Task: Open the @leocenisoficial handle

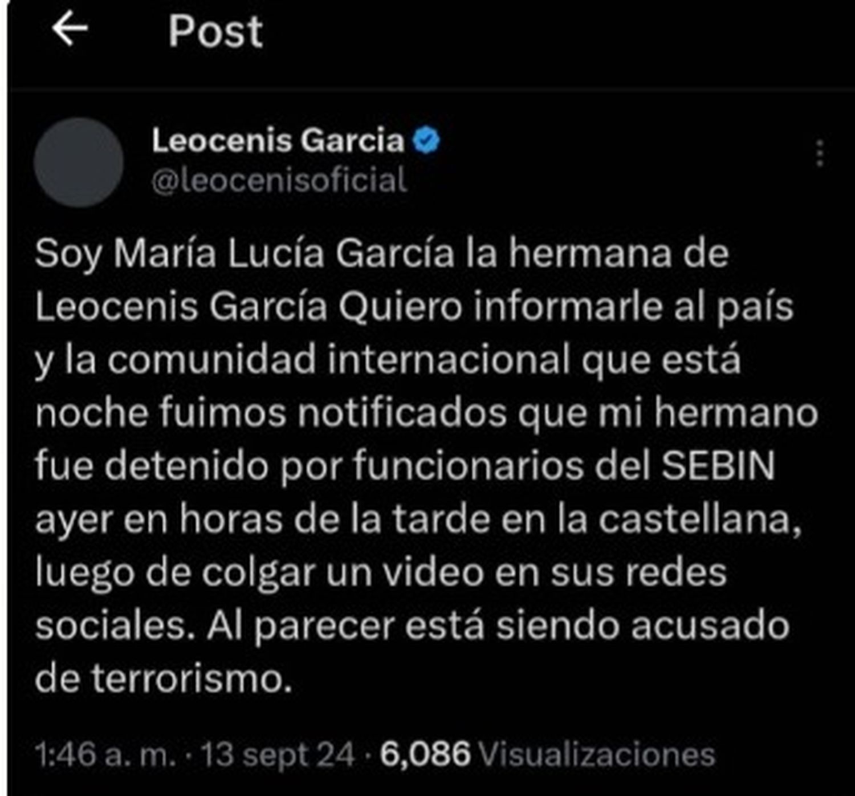Action: click(x=279, y=181)
